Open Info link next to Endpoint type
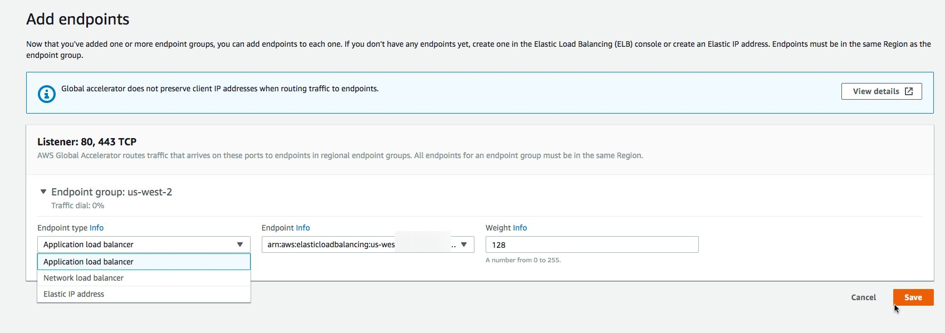The image size is (945, 333). [96, 228]
